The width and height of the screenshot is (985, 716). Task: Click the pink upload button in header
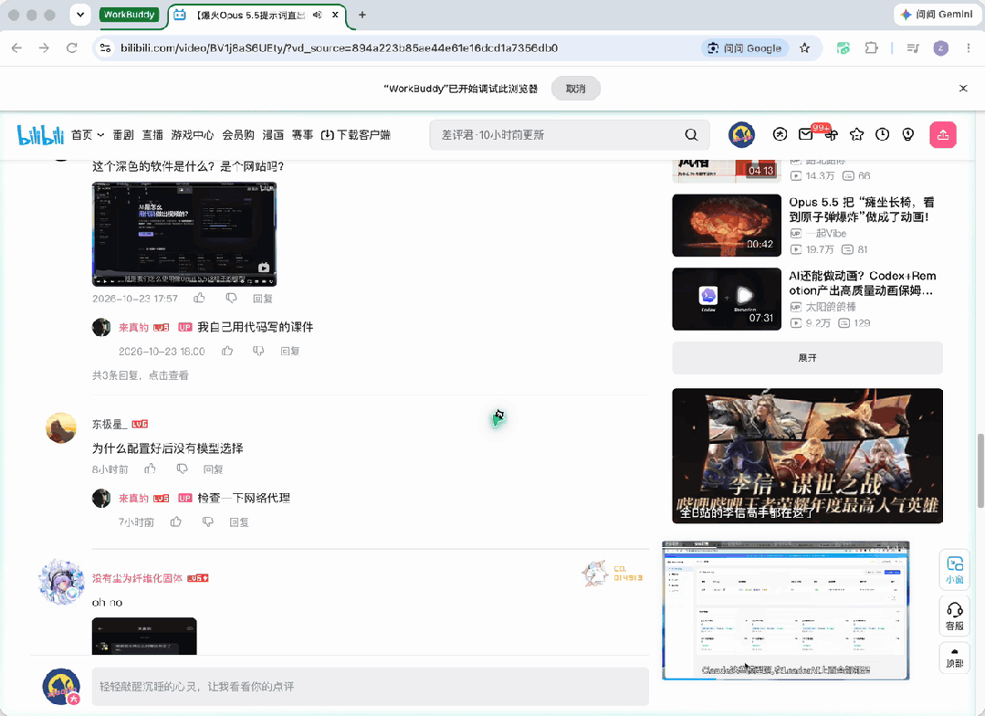[x=943, y=134]
